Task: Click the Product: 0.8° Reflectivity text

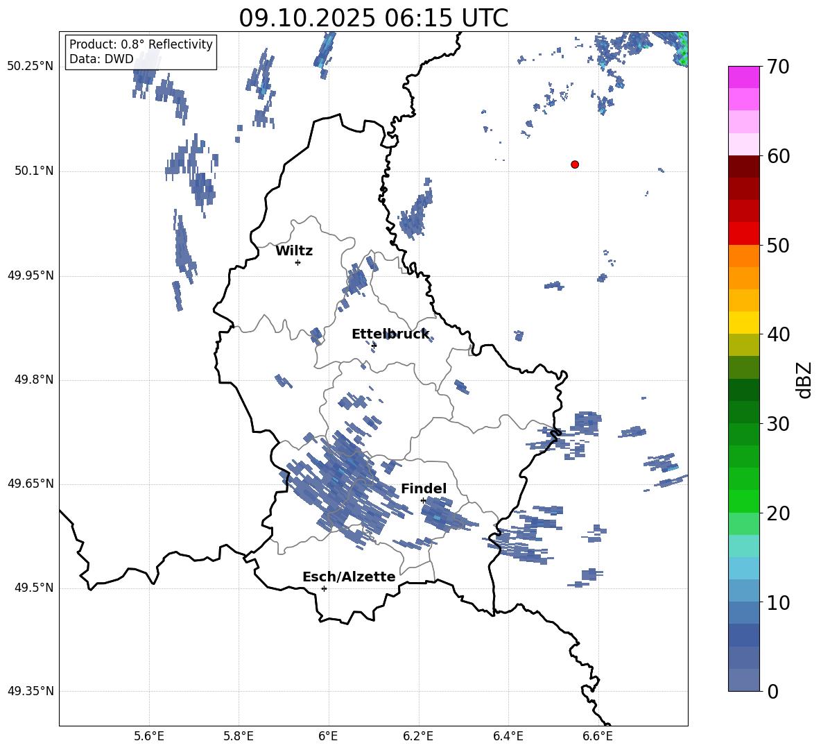Action: (141, 44)
